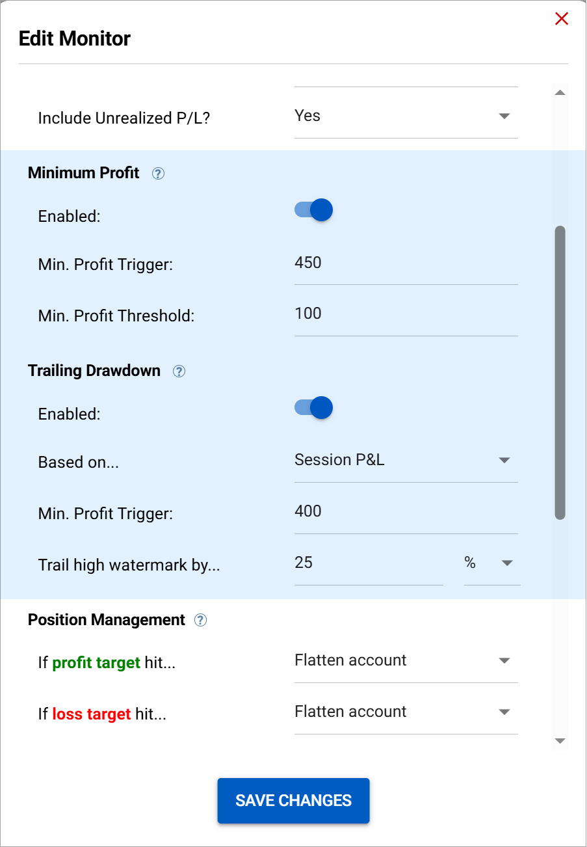Viewport: 587px width, 847px height.
Task: Open the Include Unrealized P/L dropdown
Action: click(x=504, y=116)
